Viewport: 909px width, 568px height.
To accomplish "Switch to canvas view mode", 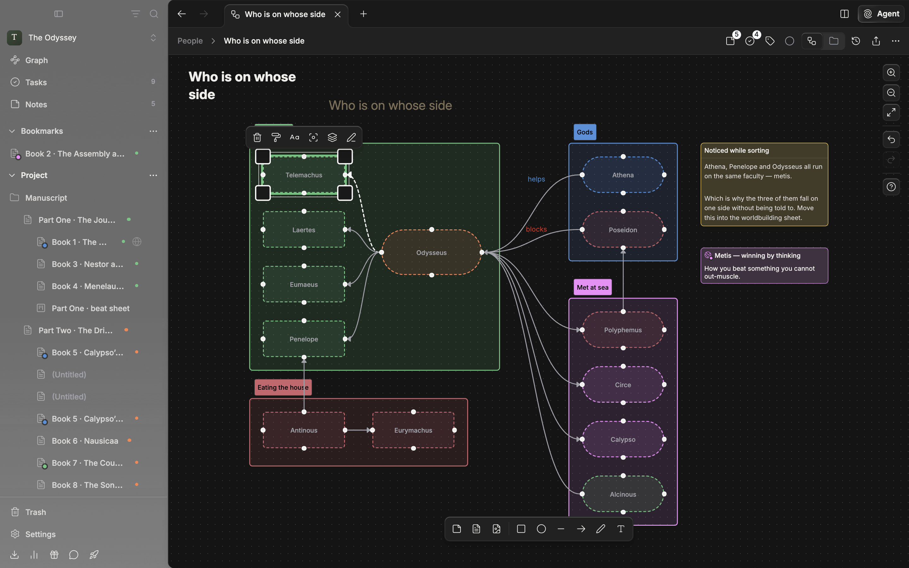I will pyautogui.click(x=812, y=41).
